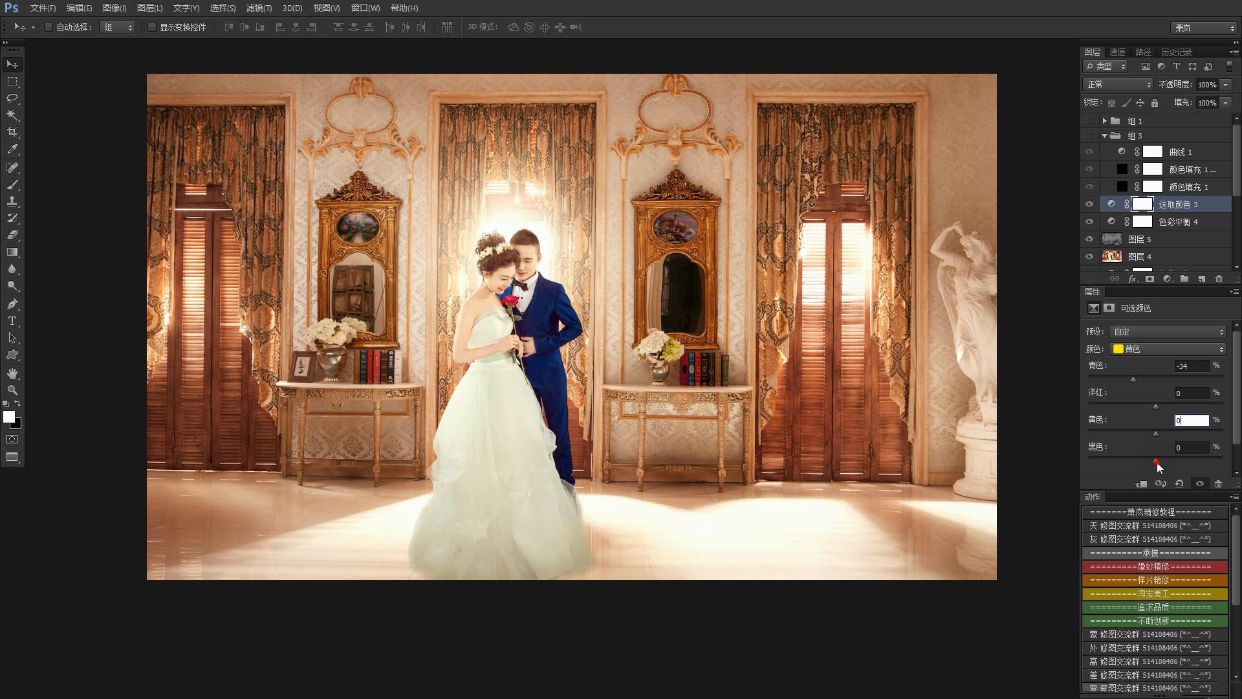The image size is (1242, 699).
Task: Select the Healing Brush tool
Action: pos(12,168)
